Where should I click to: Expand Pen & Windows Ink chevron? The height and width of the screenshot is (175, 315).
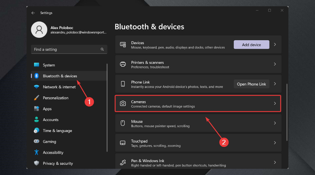(x=275, y=162)
